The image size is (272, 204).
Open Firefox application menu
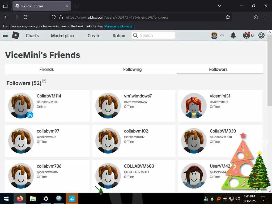tap(266, 17)
